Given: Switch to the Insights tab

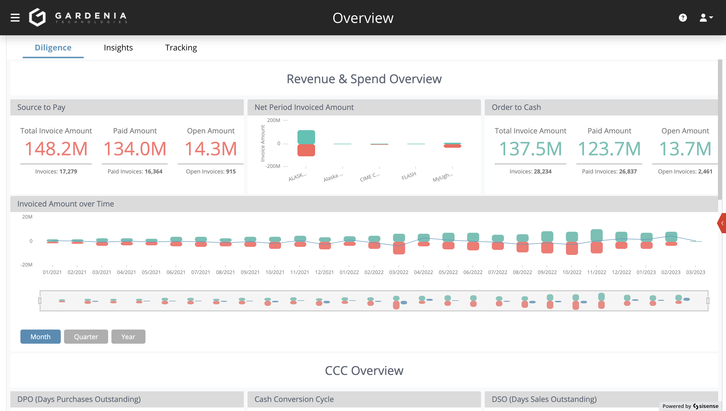Looking at the screenshot, I should 118,47.
